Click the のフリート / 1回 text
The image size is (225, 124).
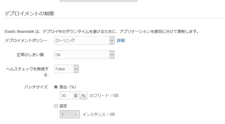pyautogui.click(x=104, y=96)
